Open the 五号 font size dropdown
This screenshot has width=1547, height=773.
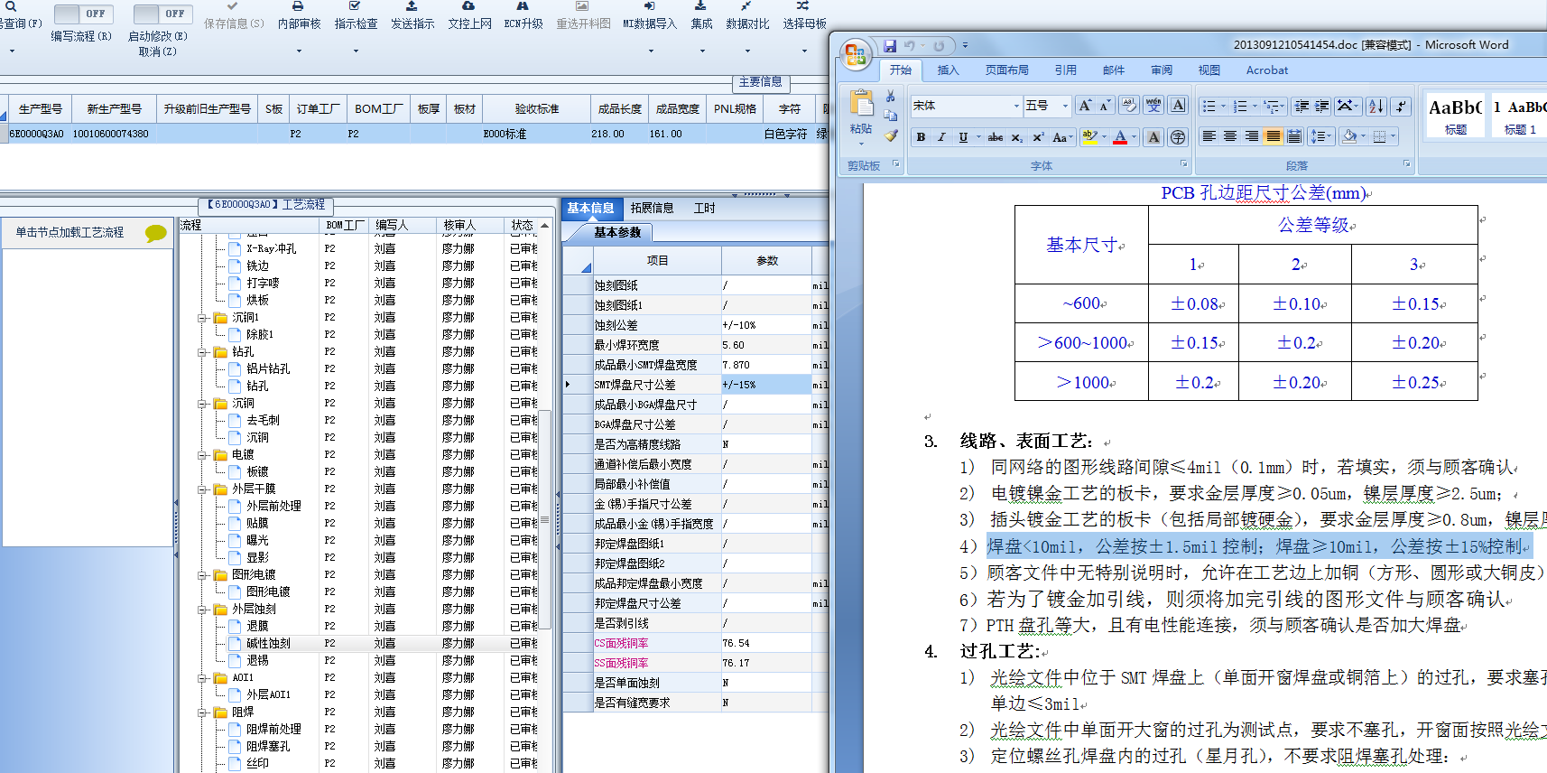(1065, 106)
